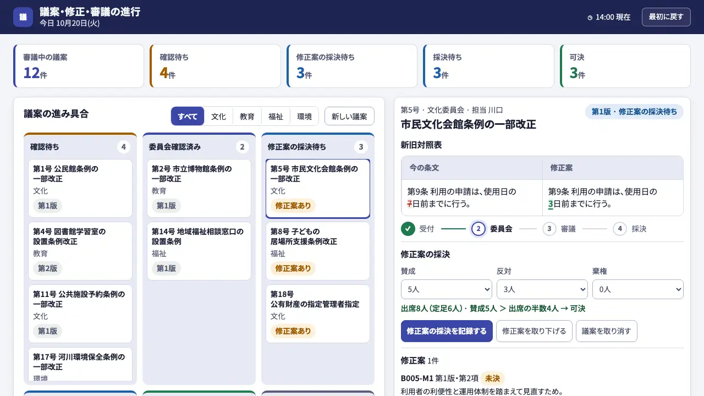Switch to the 環境 filter tab
This screenshot has width=704, height=396.
pos(304,116)
